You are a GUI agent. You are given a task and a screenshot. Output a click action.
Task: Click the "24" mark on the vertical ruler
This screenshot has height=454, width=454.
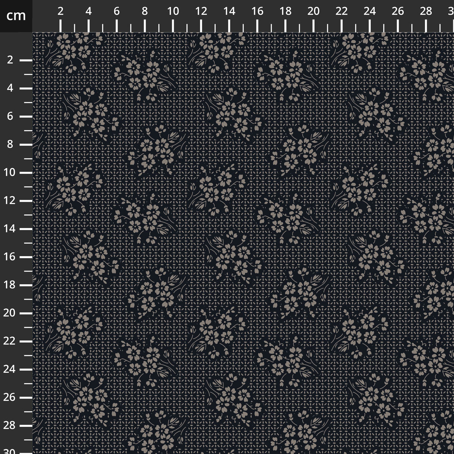[x=10, y=369]
